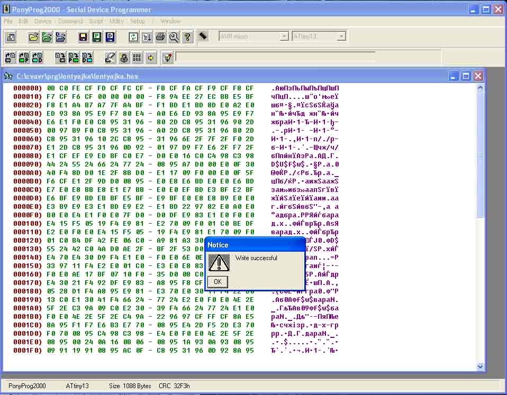Click the Reload files icon
This screenshot has width=507, height=395.
click(x=133, y=37)
